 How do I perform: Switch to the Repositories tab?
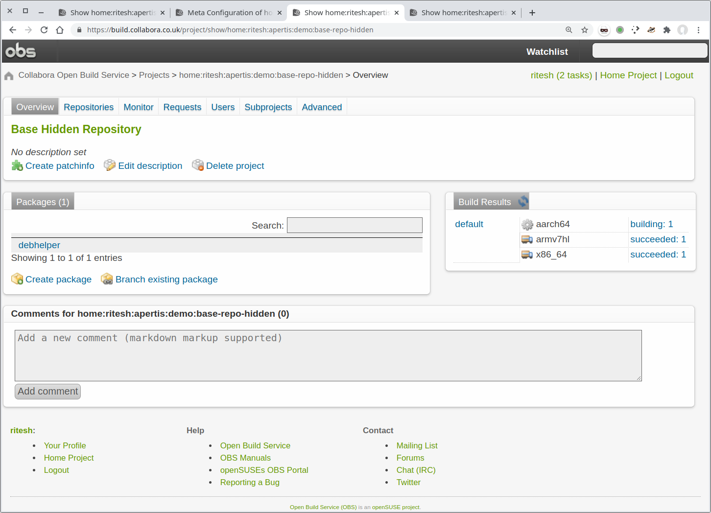[89, 107]
